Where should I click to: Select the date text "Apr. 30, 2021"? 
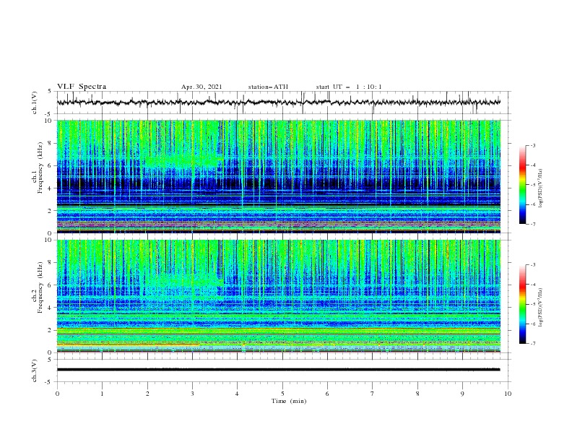tap(201, 87)
